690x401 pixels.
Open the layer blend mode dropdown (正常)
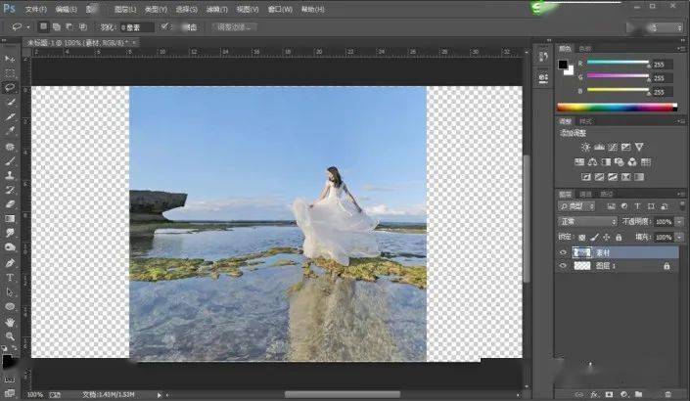[587, 222]
